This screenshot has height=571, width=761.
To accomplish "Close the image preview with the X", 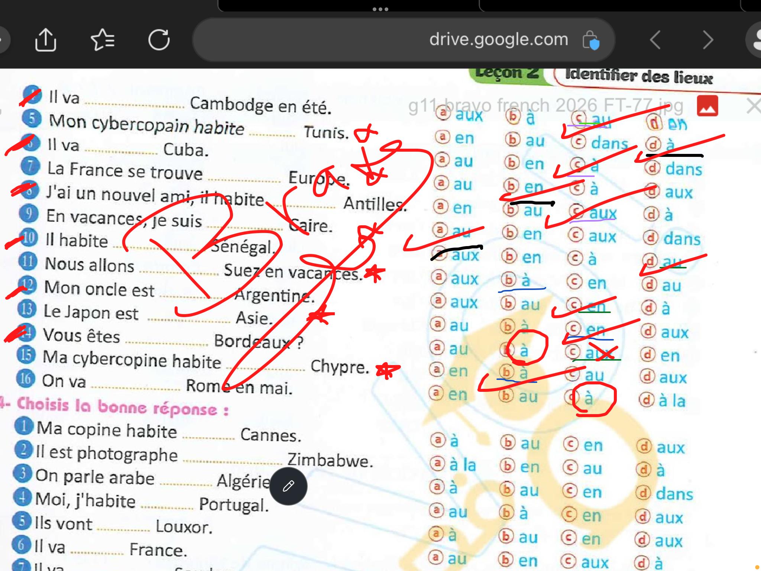I will coord(754,106).
